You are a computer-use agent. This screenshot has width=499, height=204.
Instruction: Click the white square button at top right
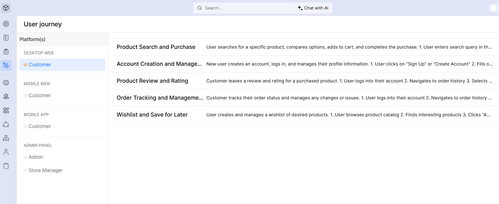[x=493, y=8]
